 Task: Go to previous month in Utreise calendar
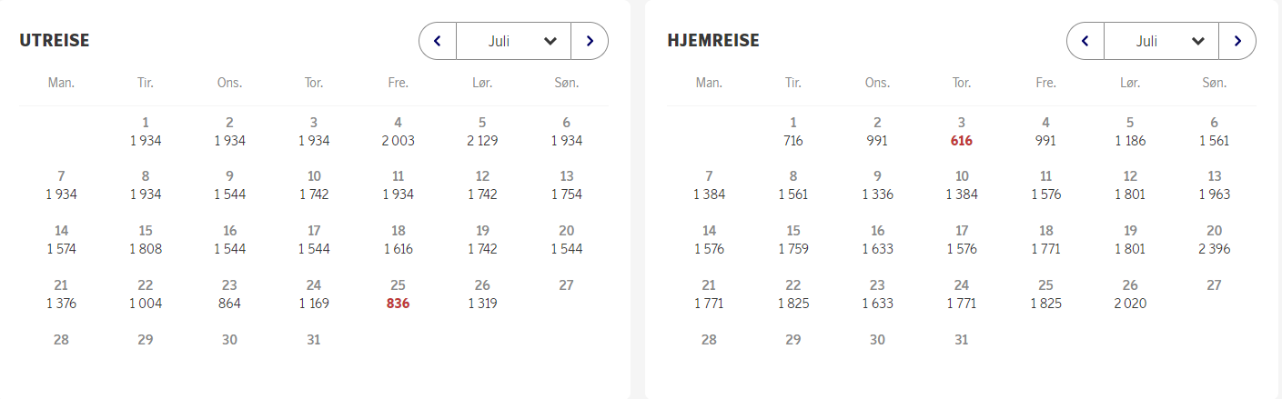[438, 41]
